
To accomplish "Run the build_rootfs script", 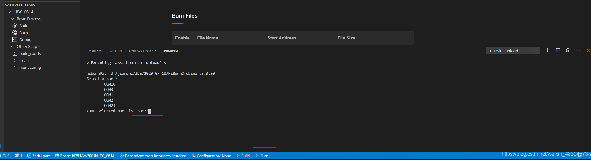I will coord(30,54).
